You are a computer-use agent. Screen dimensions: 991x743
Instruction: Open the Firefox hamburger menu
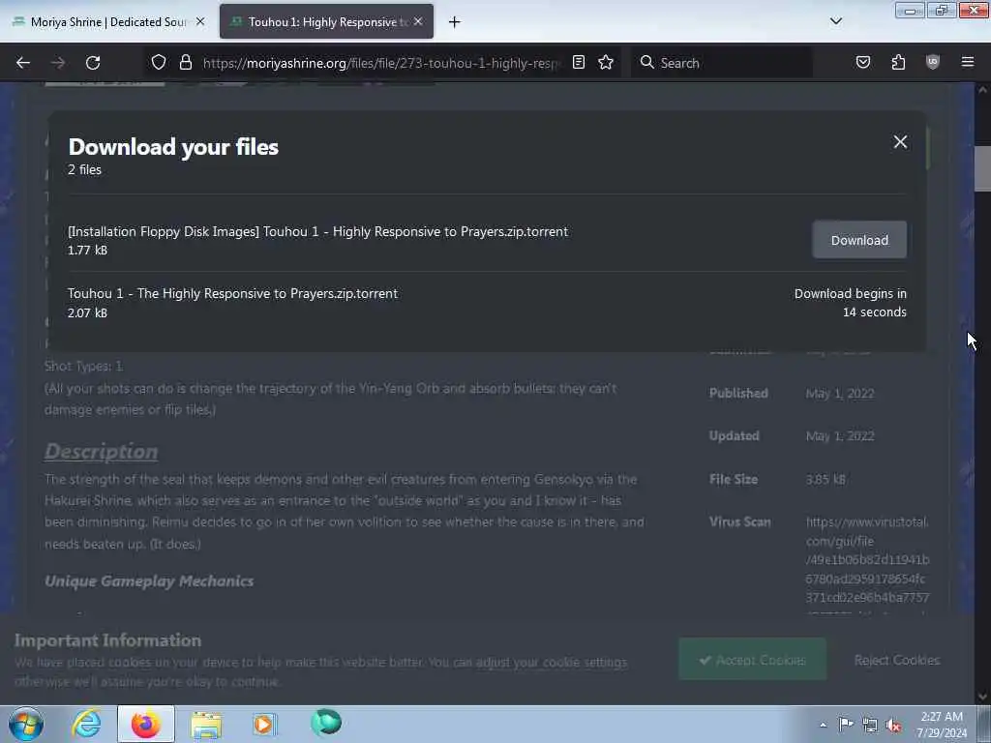pyautogui.click(x=967, y=62)
